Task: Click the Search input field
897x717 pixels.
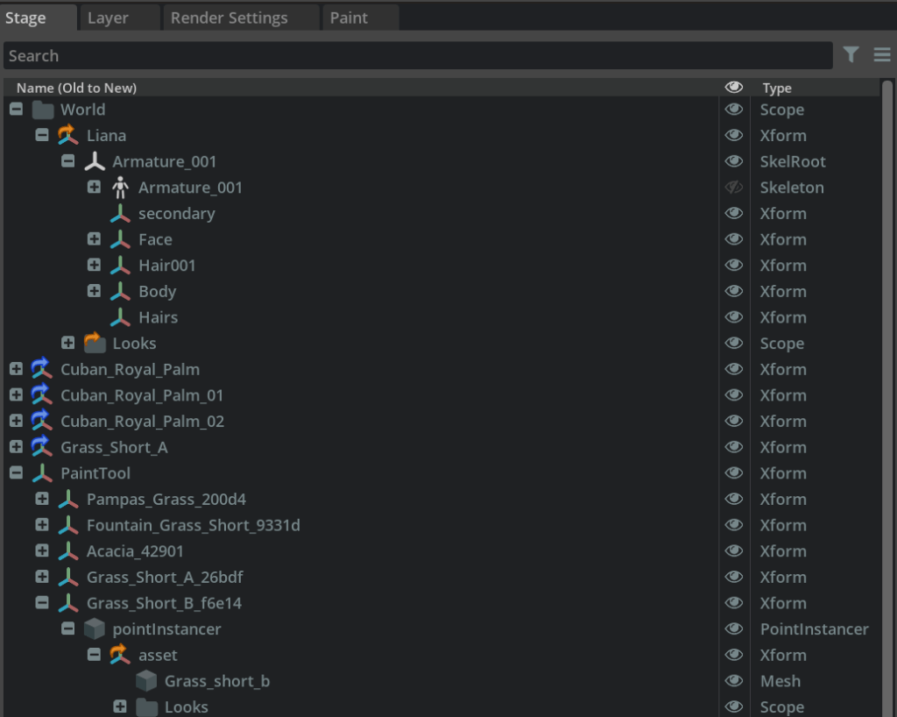Action: [x=417, y=55]
